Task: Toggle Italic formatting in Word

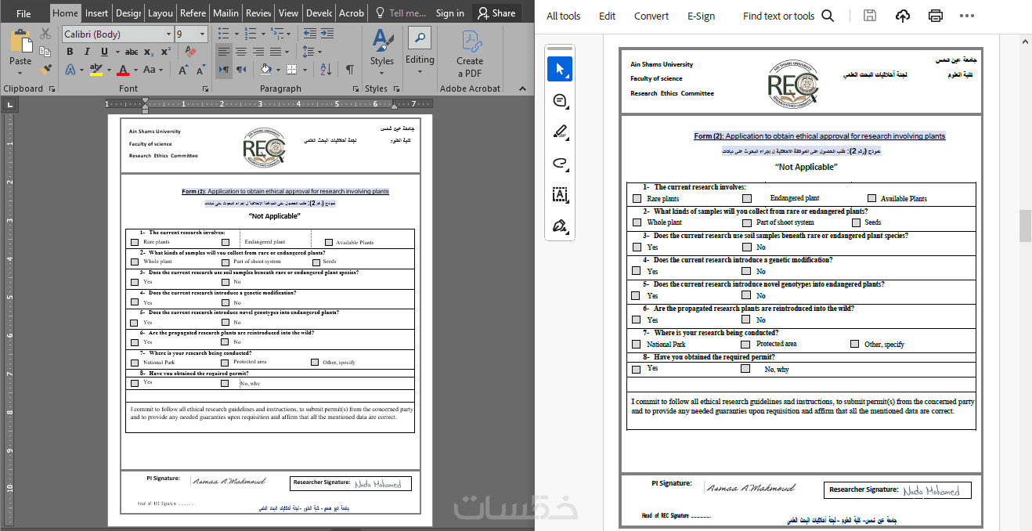Action: pyautogui.click(x=87, y=52)
